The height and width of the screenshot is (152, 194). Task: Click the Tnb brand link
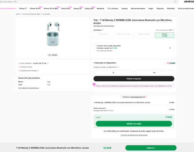click(49, 82)
